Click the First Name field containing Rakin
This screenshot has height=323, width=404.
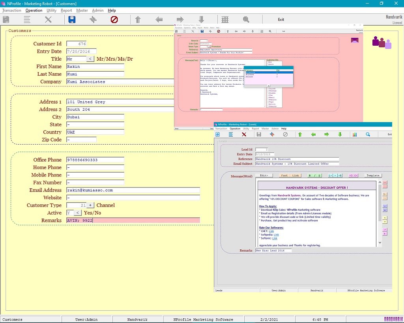pyautogui.click(x=95, y=66)
